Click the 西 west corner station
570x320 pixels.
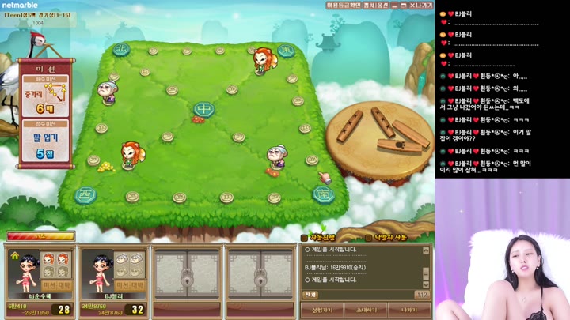point(85,195)
